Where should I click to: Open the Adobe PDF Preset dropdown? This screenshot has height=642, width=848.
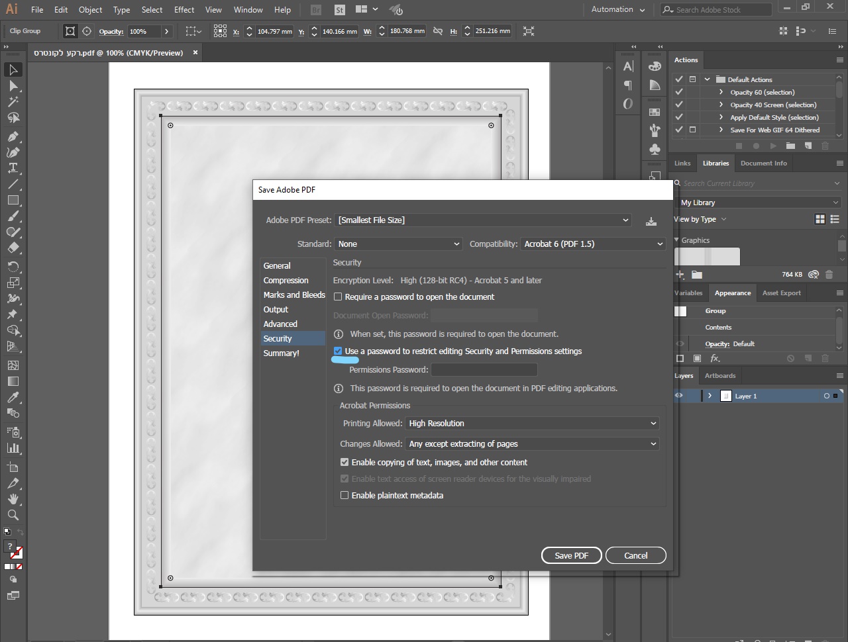483,220
